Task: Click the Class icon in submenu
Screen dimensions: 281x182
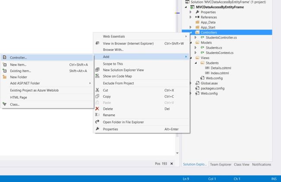Action: click(x=5, y=104)
